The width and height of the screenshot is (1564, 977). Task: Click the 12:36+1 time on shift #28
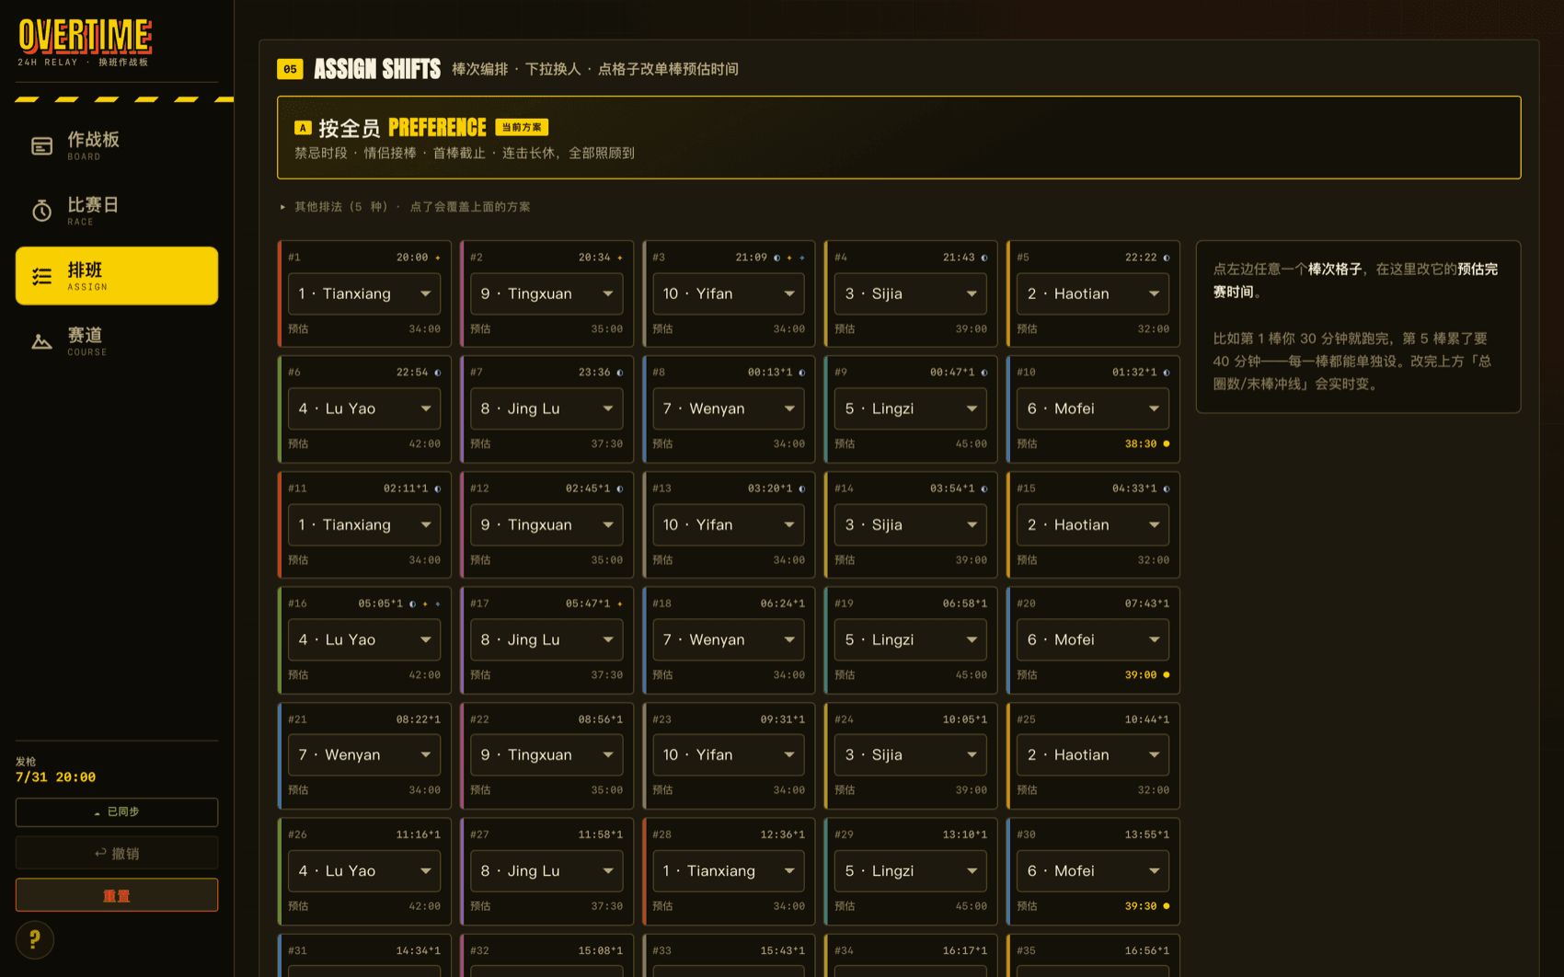point(782,834)
